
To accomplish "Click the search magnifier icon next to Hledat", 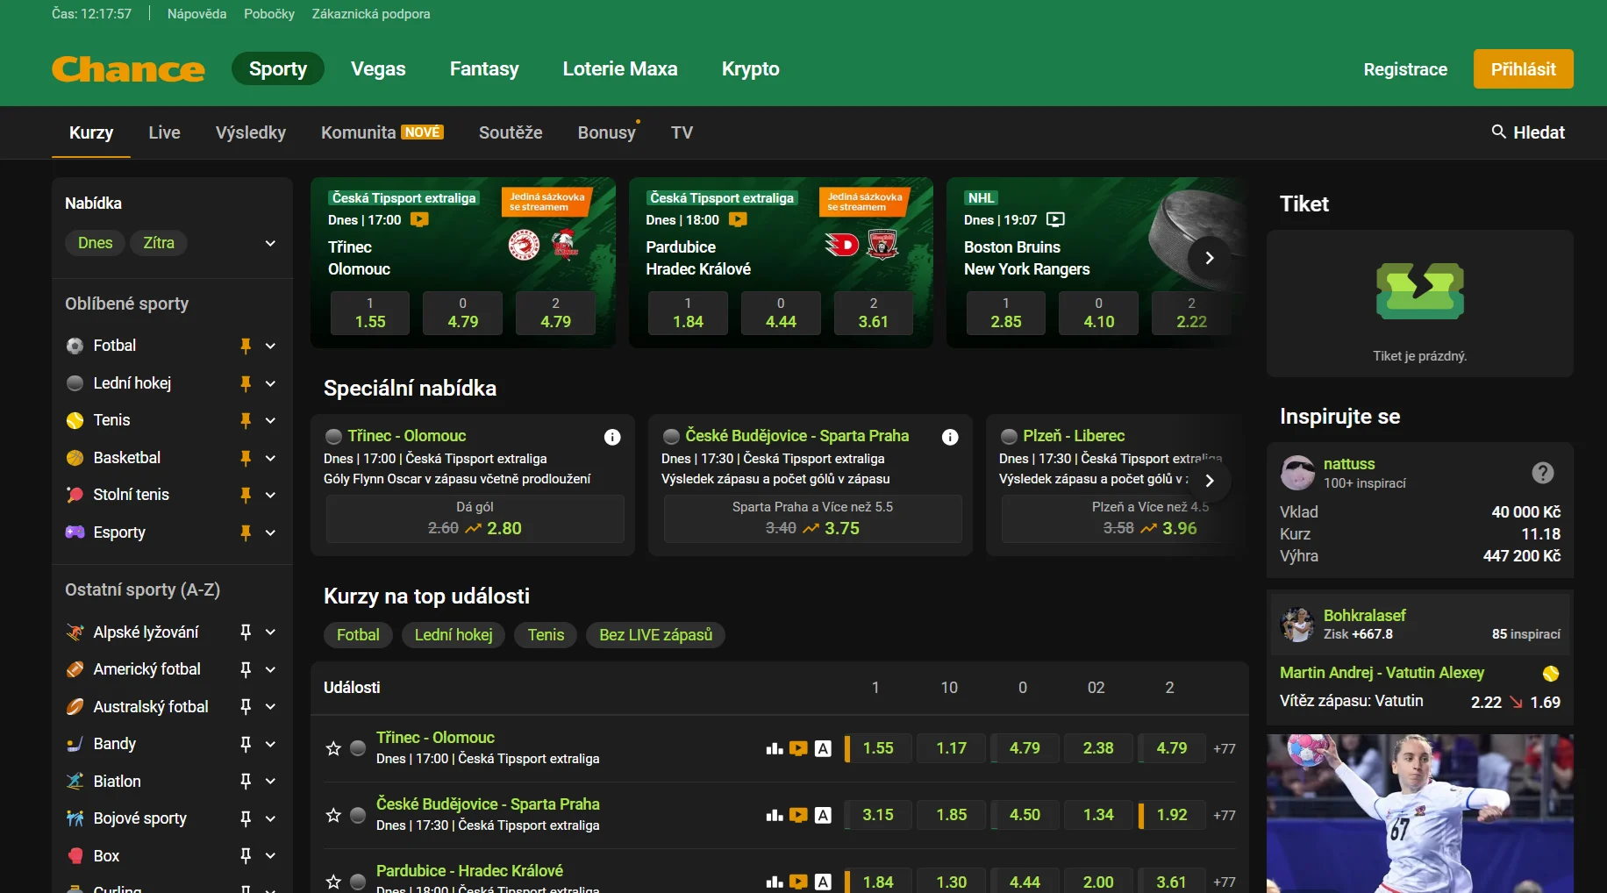I will click(1498, 132).
